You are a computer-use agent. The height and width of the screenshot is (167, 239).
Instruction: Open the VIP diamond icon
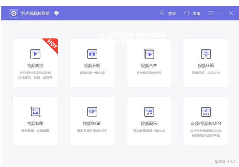click(x=56, y=13)
